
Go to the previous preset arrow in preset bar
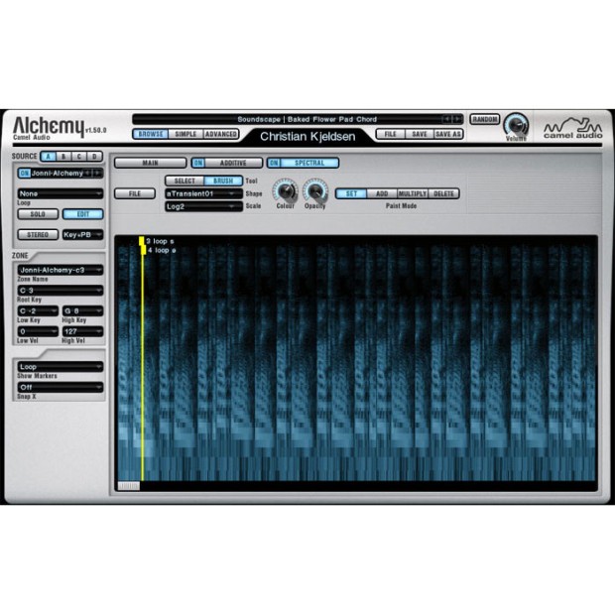[x=446, y=119]
